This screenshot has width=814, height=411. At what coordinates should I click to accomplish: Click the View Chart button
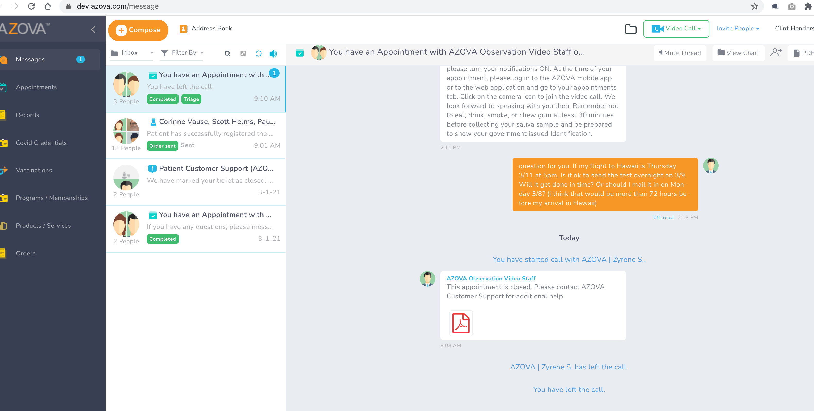[738, 53]
